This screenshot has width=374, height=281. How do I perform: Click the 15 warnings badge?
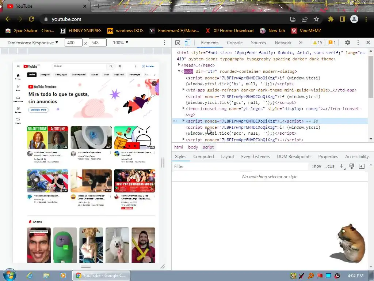tap(318, 42)
